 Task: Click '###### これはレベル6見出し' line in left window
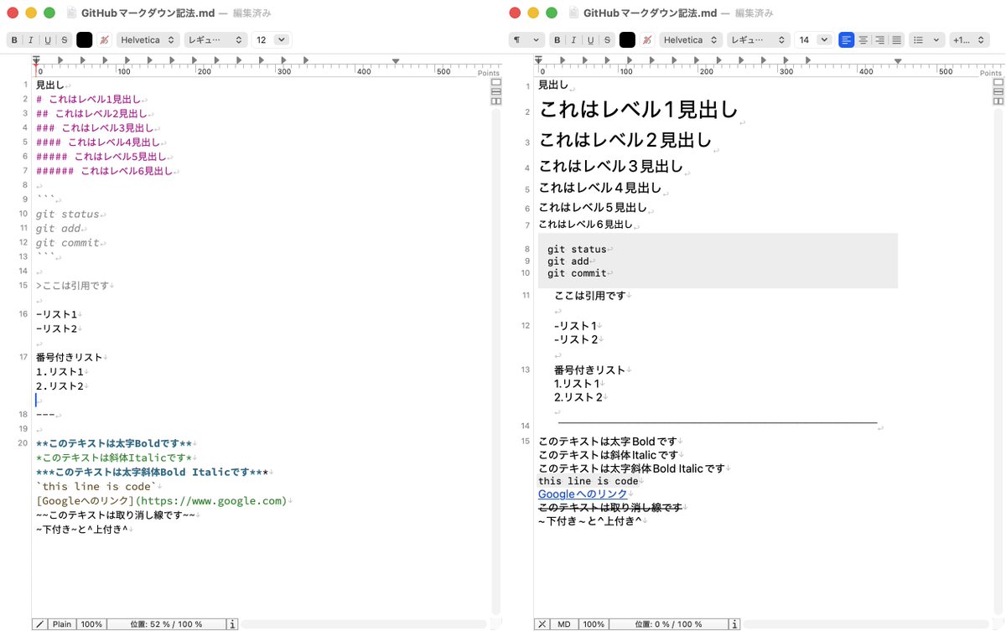105,171
